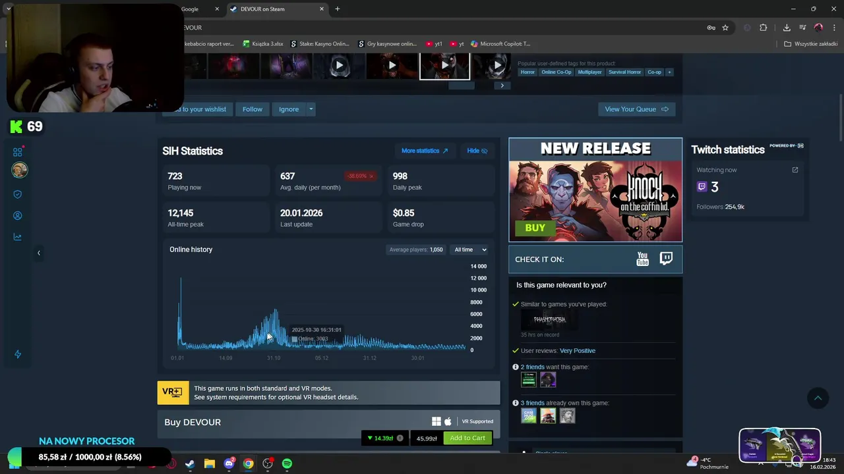This screenshot has height=474, width=844.
Task: Open the Very Positive user reviews link
Action: pyautogui.click(x=577, y=351)
